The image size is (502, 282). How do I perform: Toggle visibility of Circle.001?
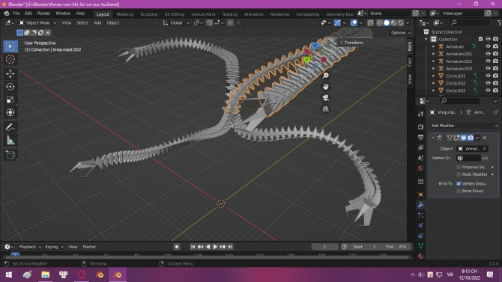click(x=488, y=76)
